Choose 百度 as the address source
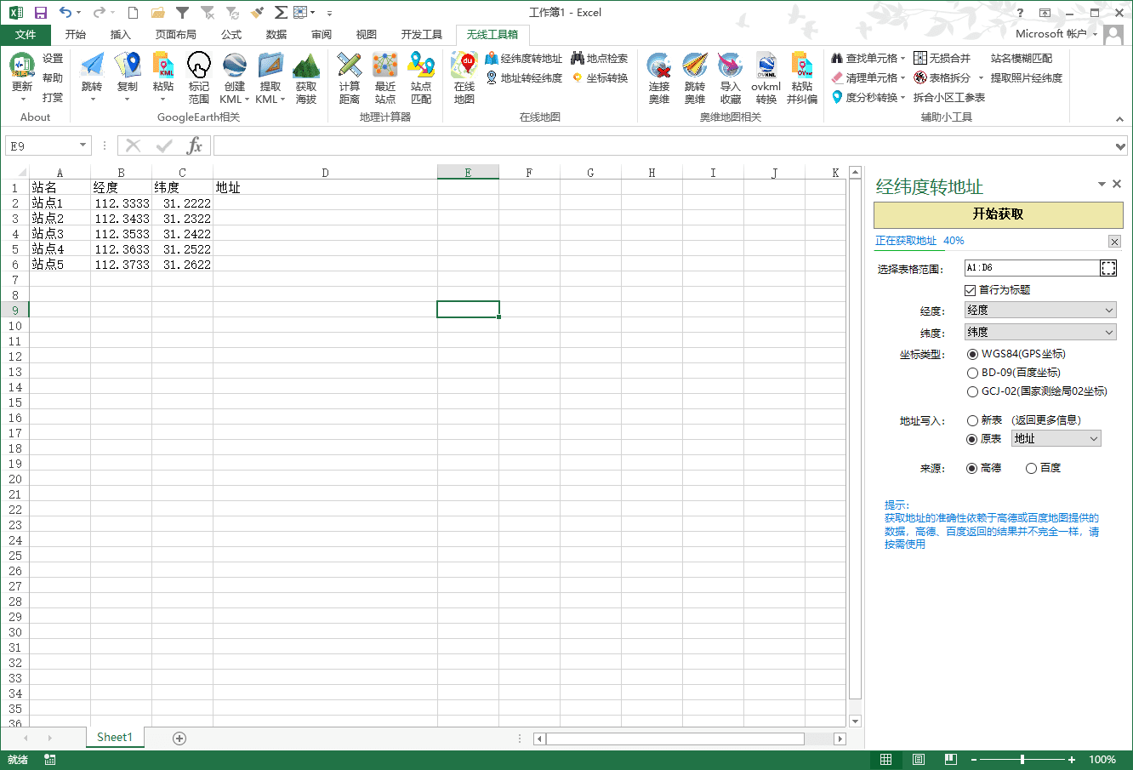 click(x=1031, y=468)
